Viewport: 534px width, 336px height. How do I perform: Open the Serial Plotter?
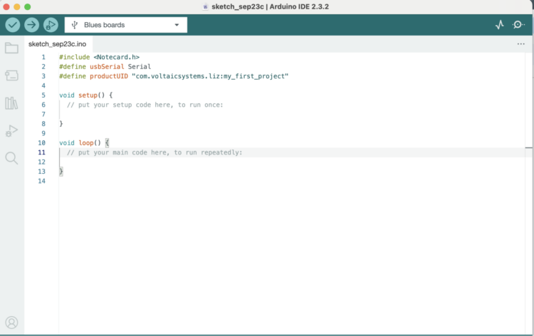499,25
